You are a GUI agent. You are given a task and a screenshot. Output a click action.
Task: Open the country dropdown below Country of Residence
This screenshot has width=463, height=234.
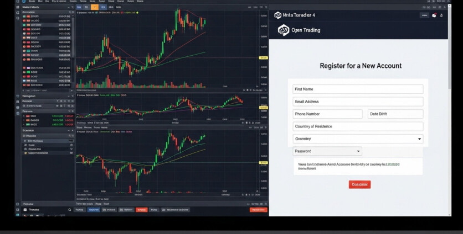point(358,139)
